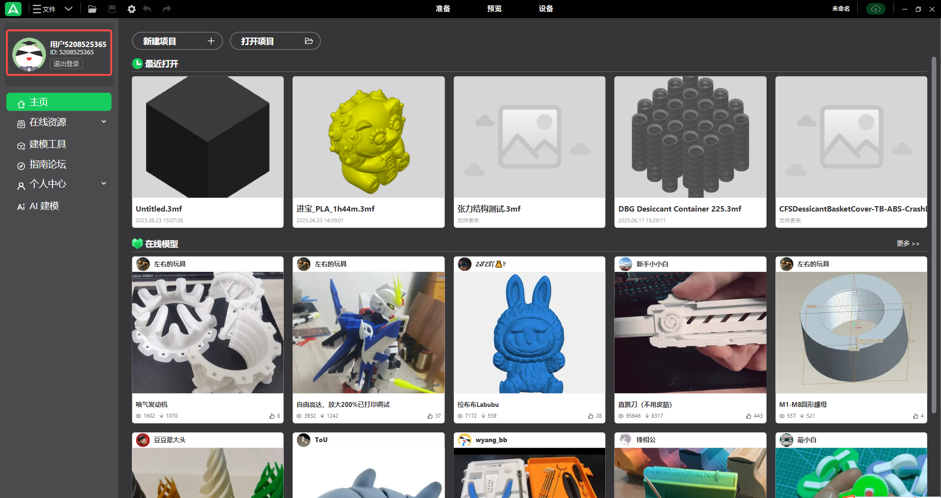Open the M1-M8圆形螺母 model image
This screenshot has width=941, height=498.
tap(851, 332)
